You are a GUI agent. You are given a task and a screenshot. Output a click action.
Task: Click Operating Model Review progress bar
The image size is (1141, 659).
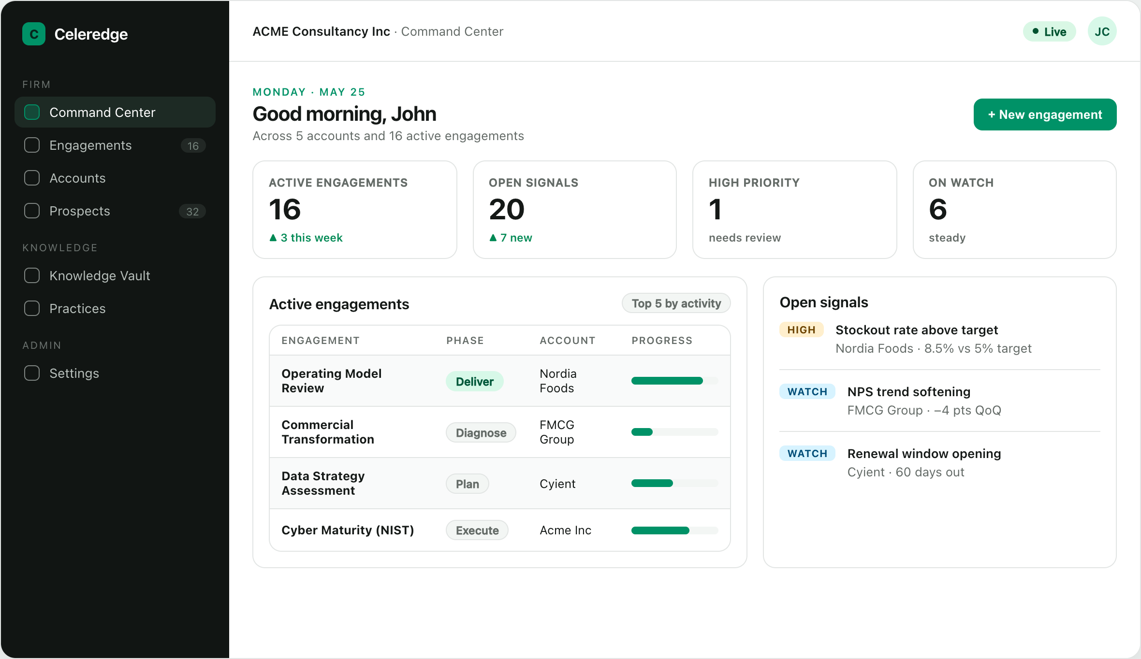(675, 381)
